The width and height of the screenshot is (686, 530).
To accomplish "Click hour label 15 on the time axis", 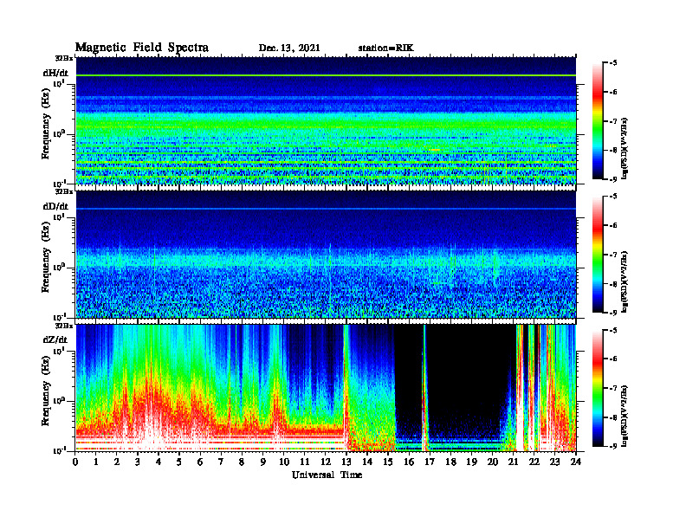I will click(x=388, y=462).
